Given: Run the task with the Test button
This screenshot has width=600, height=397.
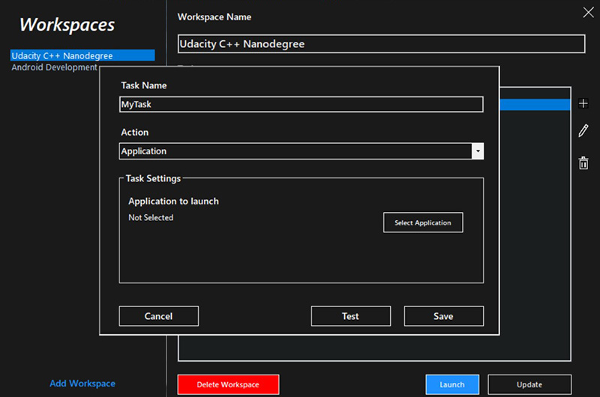Looking at the screenshot, I should [350, 316].
